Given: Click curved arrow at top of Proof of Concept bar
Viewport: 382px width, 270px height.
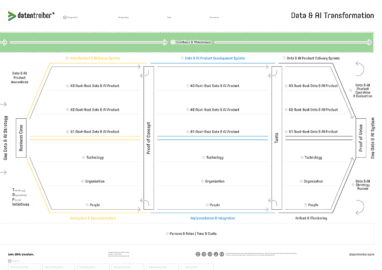Looking at the screenshot, I should tap(145, 74).
